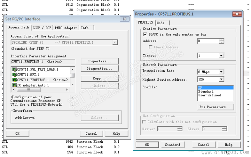Image resolution: width=251 pixels, height=157 pixels.
Task: Cancel the Set PG/PC Interface dialog
Action: pos(91,133)
